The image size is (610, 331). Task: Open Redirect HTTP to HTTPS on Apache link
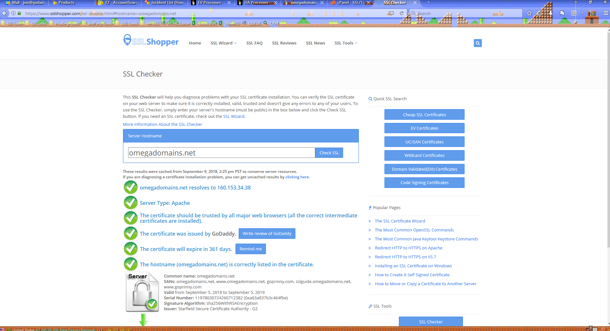[x=408, y=248]
